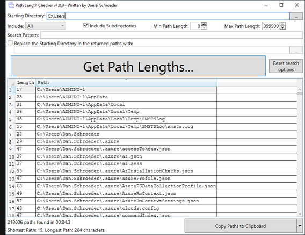Select the AzInstallationChecks.json path

126,172
